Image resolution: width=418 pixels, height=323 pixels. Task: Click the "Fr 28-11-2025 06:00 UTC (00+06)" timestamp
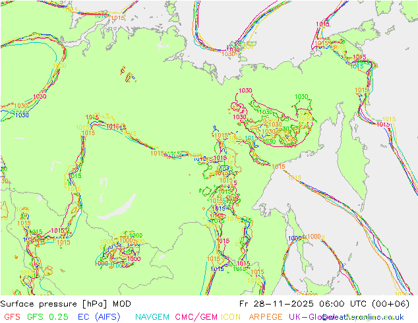324,304
